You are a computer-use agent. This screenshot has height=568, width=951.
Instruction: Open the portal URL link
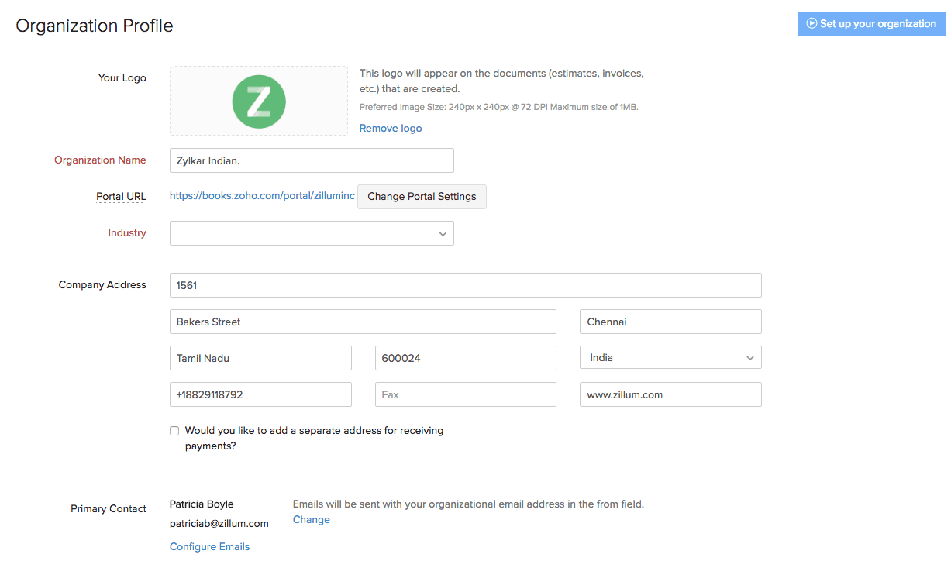262,196
